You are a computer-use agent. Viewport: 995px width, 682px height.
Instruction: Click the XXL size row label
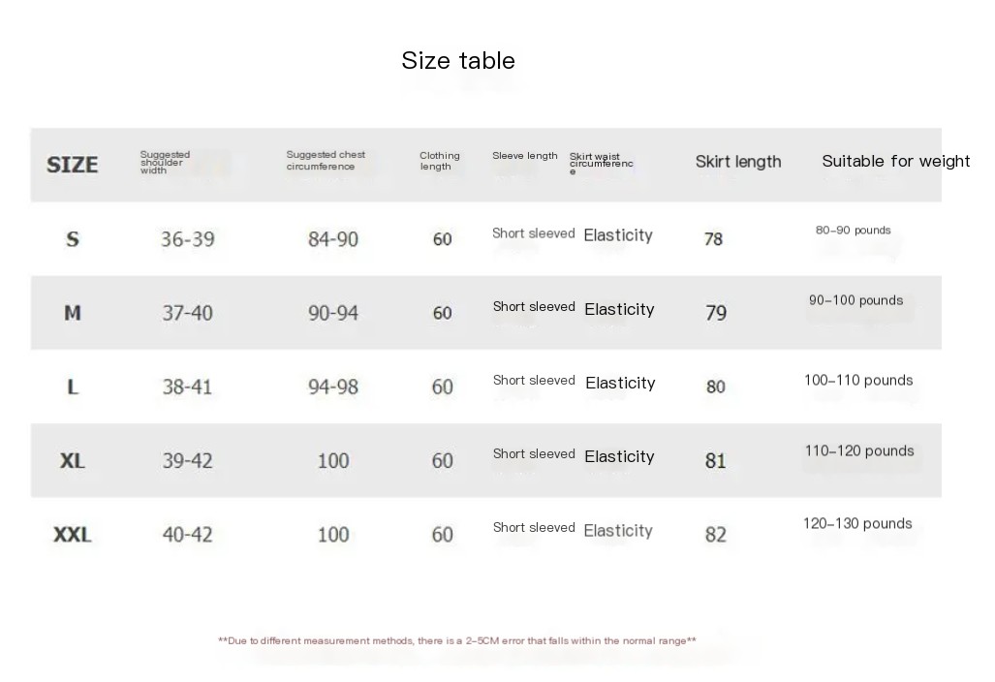point(73,534)
